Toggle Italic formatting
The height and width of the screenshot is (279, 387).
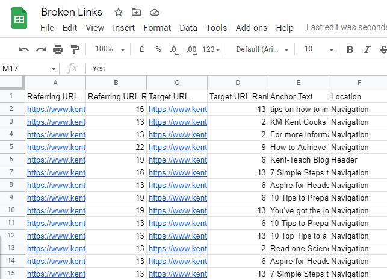point(367,49)
